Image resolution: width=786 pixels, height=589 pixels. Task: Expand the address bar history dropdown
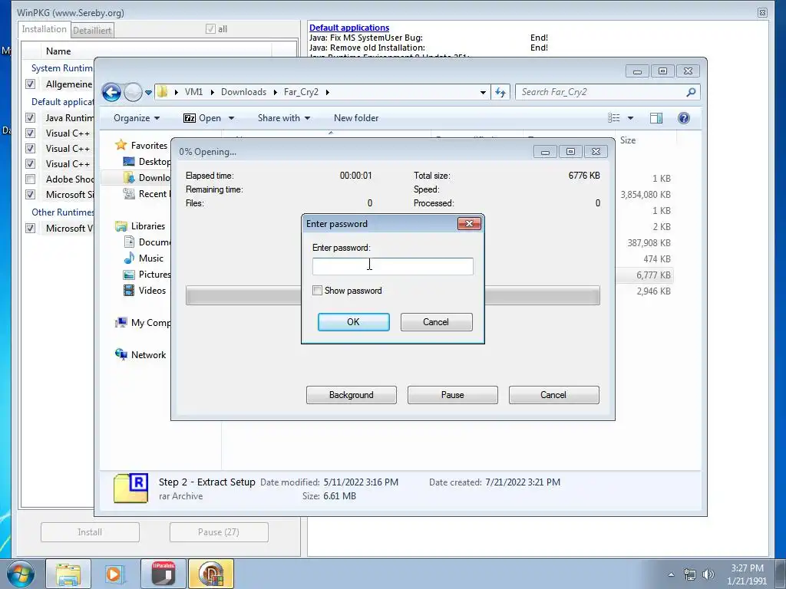coord(483,92)
